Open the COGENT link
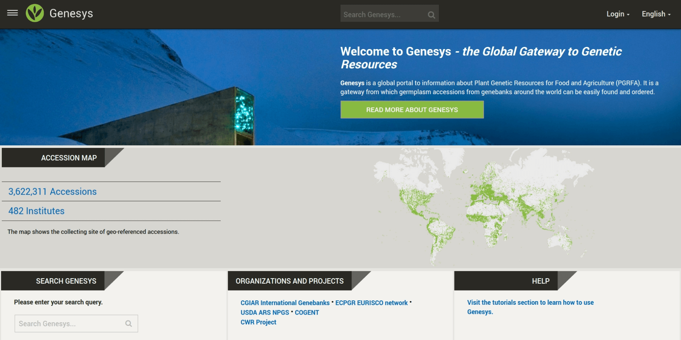This screenshot has height=340, width=681. coord(307,312)
